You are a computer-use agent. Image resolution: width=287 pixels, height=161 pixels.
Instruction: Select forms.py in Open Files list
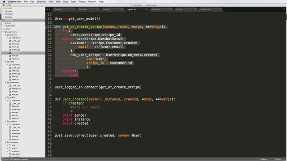[x=9, y=17]
